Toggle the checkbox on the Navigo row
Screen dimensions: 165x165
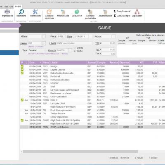(x=22, y=66)
